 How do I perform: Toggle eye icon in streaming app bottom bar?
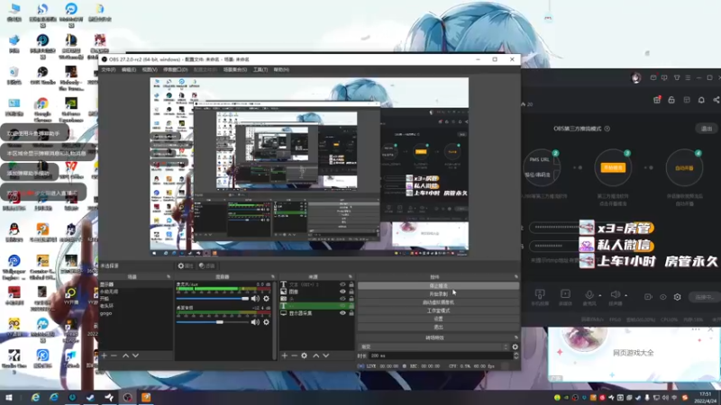coord(663,297)
